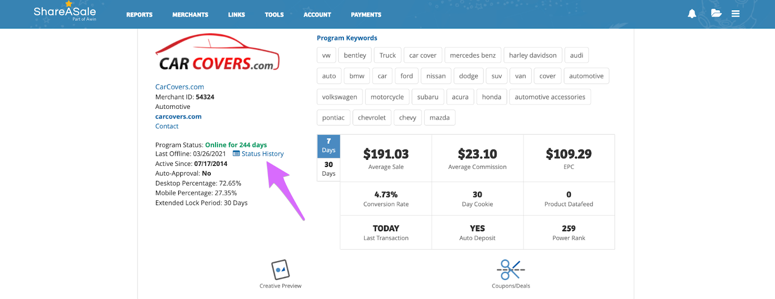This screenshot has width=775, height=299.
Task: Open the CarCovers.com merchant name link
Action: [x=180, y=87]
